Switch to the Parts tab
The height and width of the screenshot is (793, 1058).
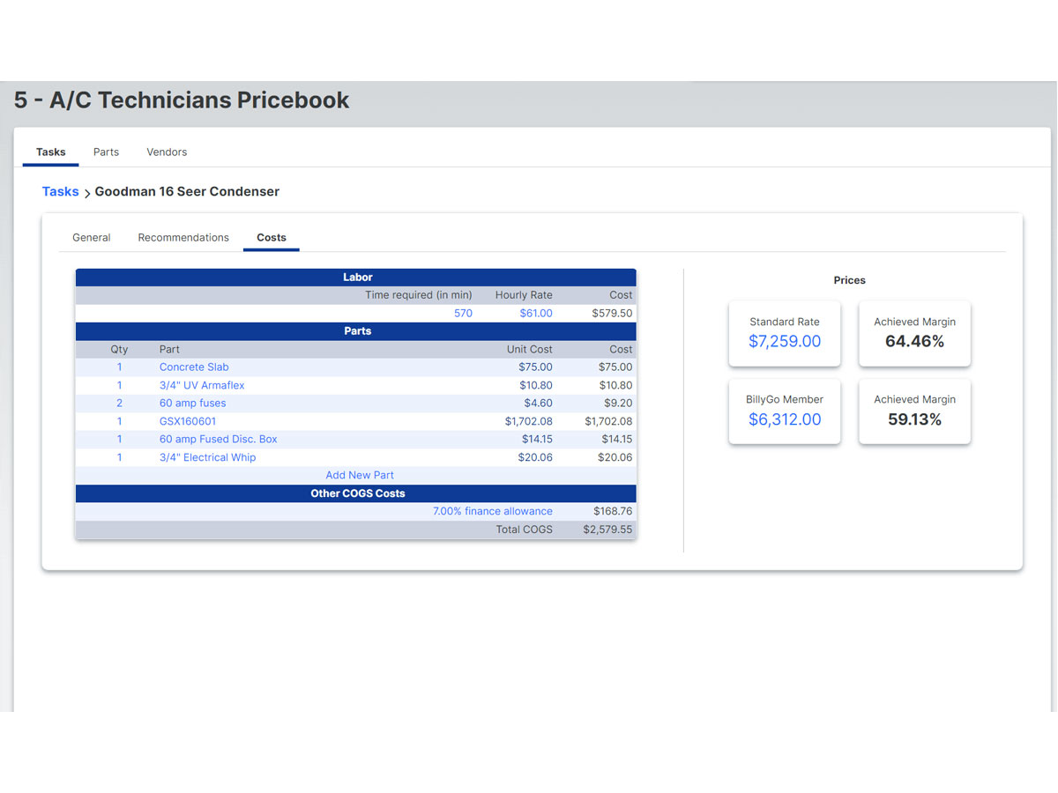click(106, 152)
